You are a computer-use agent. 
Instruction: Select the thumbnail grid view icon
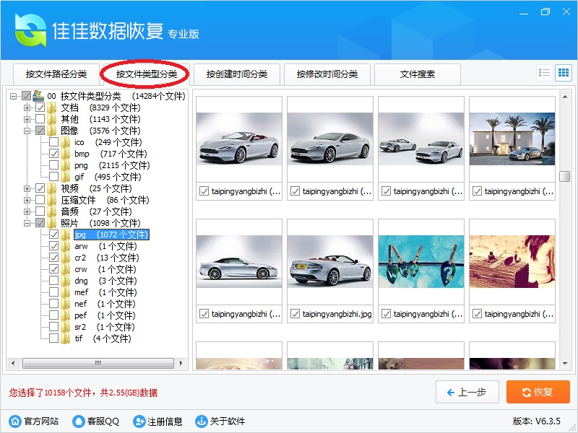point(563,73)
